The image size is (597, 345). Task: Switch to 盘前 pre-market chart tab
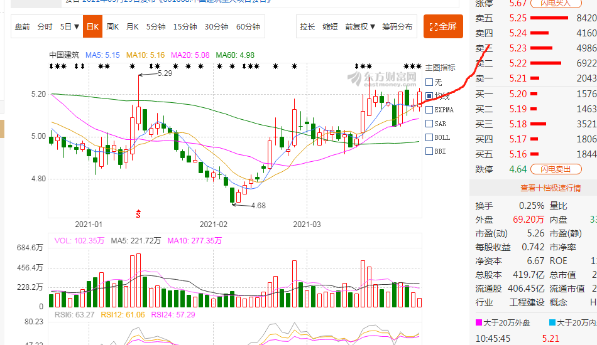[23, 26]
